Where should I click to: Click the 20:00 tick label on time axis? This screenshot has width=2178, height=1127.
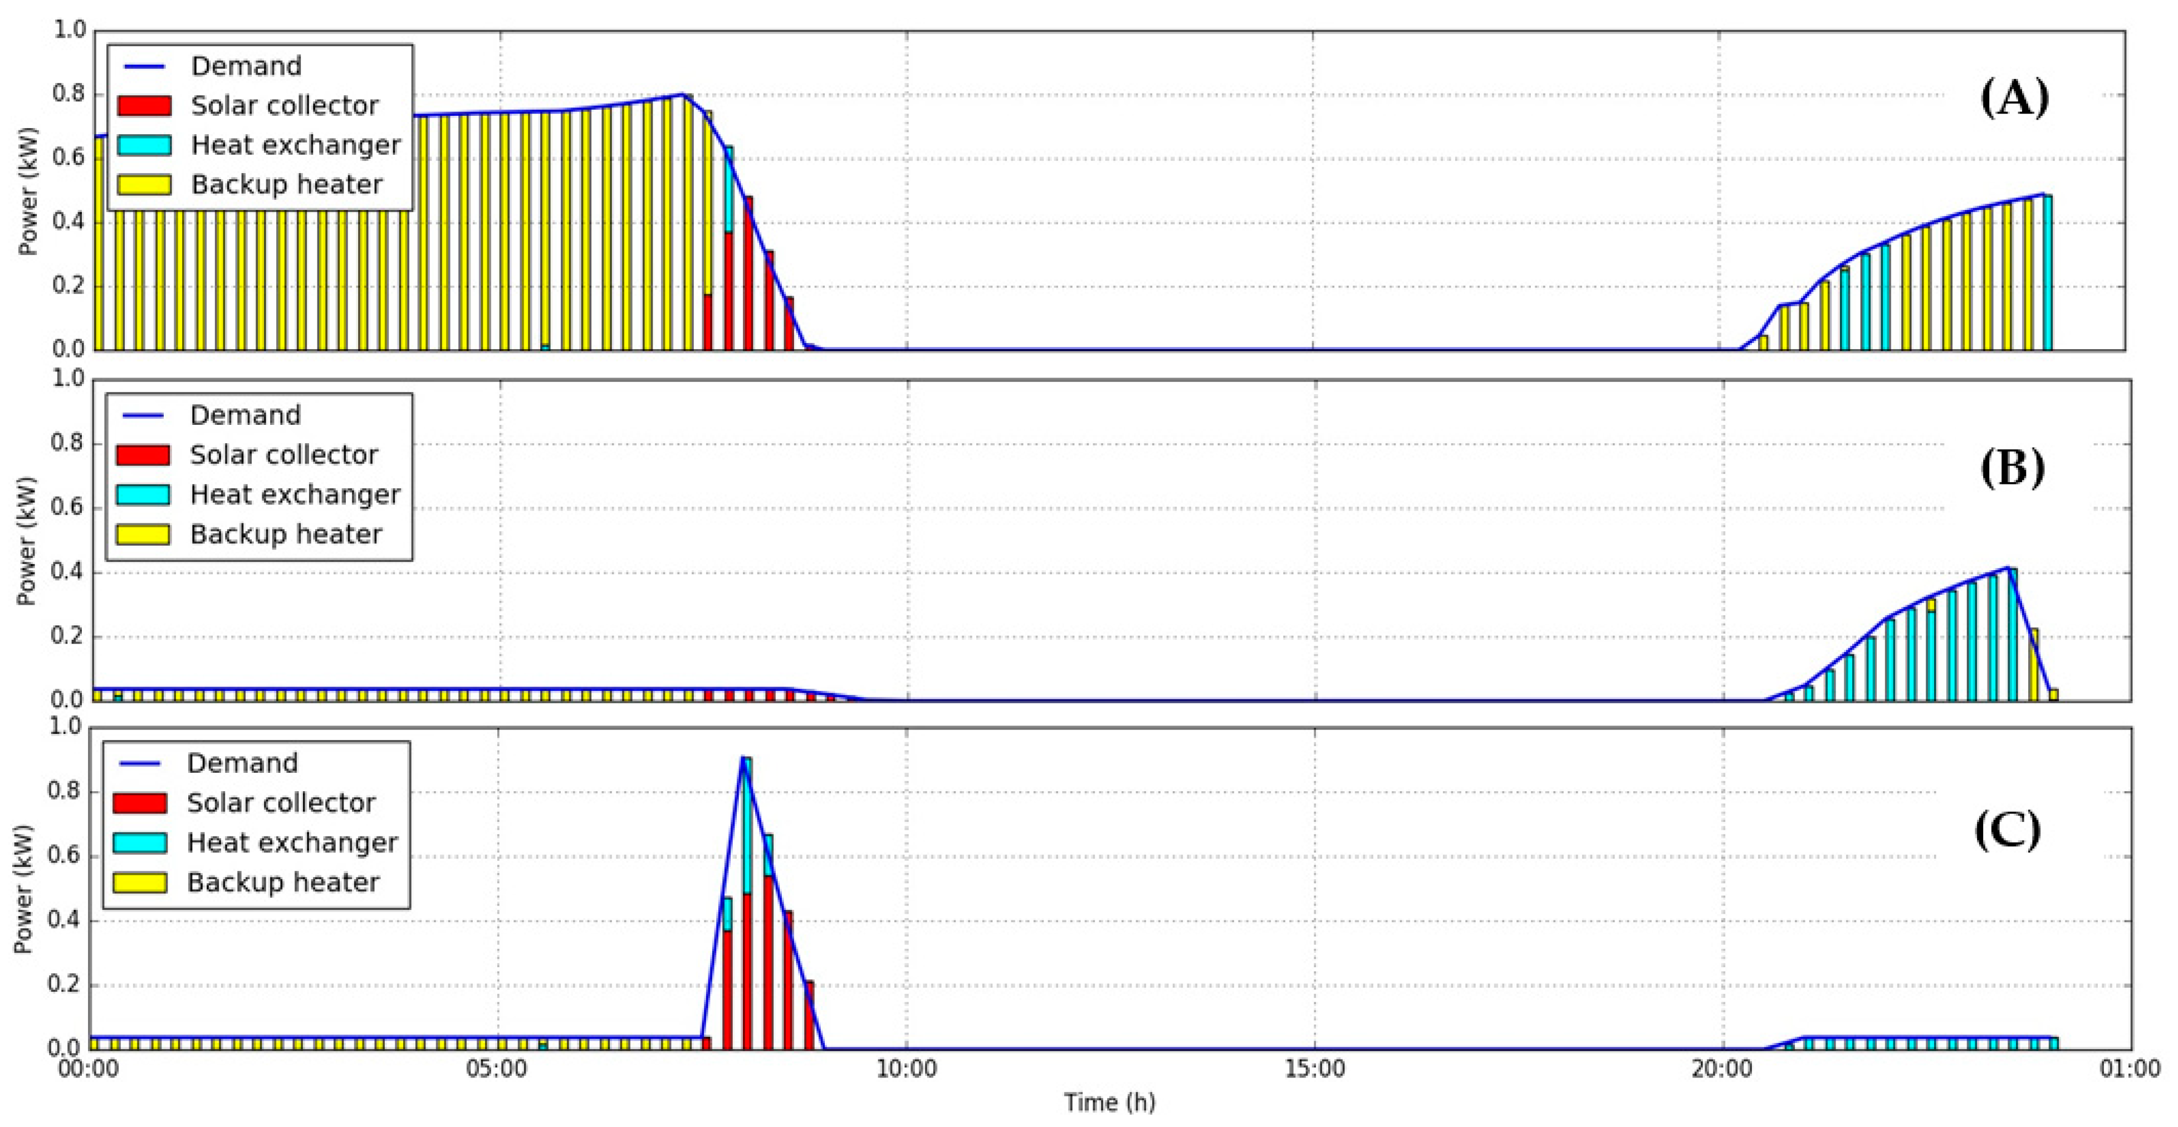click(1722, 1070)
